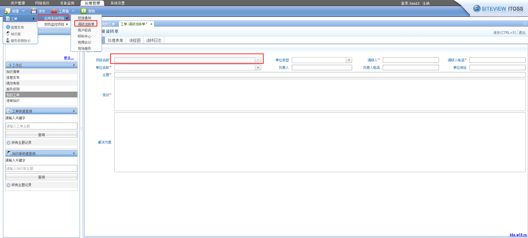The image size is (528, 238).
Task: Collapse the 知识库快速查询 panel
Action: point(74,154)
